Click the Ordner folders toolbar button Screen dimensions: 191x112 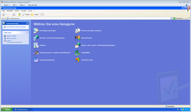coord(35,15)
